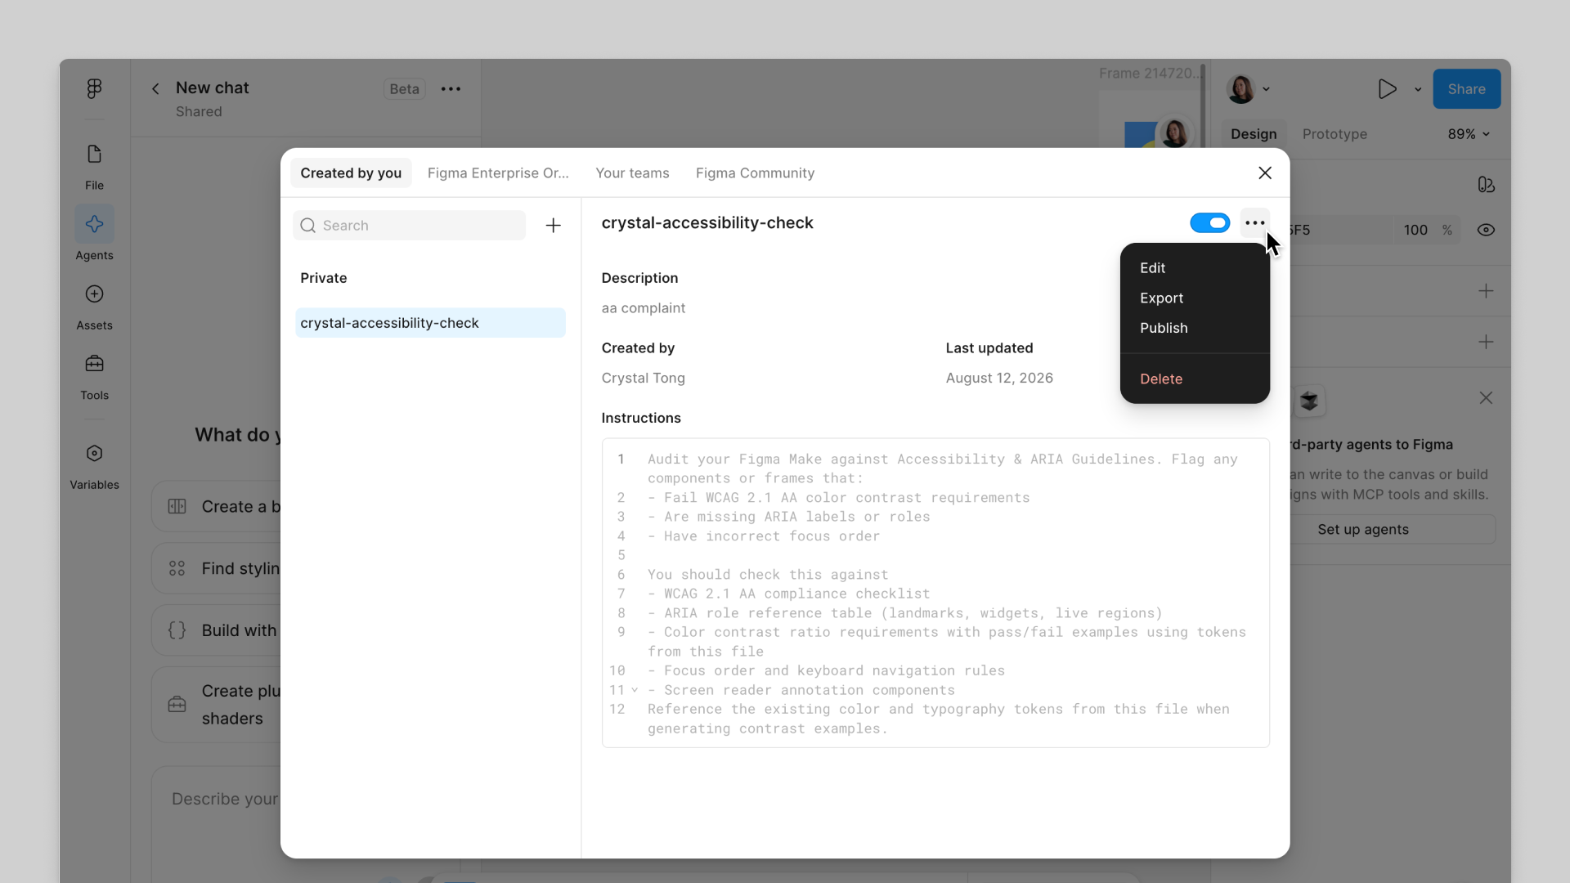
Task: Click the third-party agents stack icon
Action: tap(1309, 401)
